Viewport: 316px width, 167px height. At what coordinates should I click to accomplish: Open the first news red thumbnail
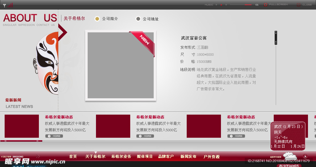(x=22, y=126)
